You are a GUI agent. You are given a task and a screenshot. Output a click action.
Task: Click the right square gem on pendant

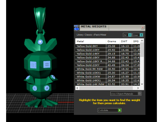coord(47,64)
